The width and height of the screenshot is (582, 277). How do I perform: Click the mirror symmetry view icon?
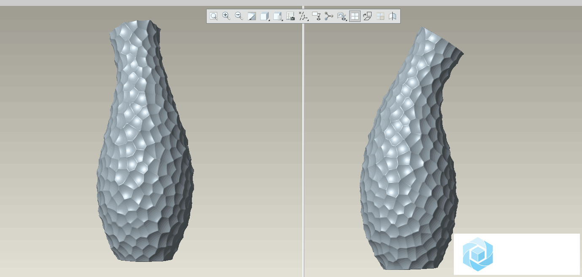393,16
